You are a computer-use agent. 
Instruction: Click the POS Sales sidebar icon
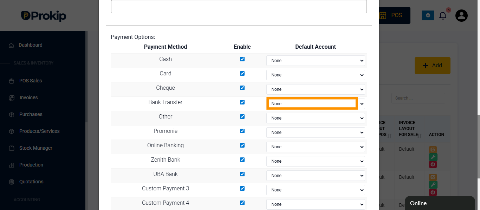tap(12, 81)
